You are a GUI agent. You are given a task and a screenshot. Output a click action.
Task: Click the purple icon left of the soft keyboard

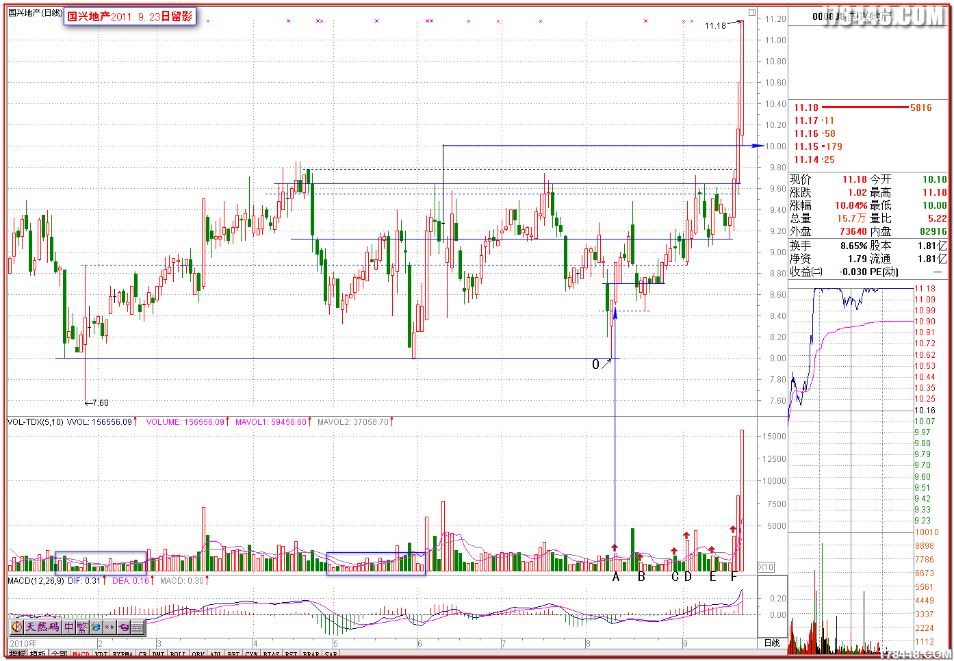[x=124, y=627]
